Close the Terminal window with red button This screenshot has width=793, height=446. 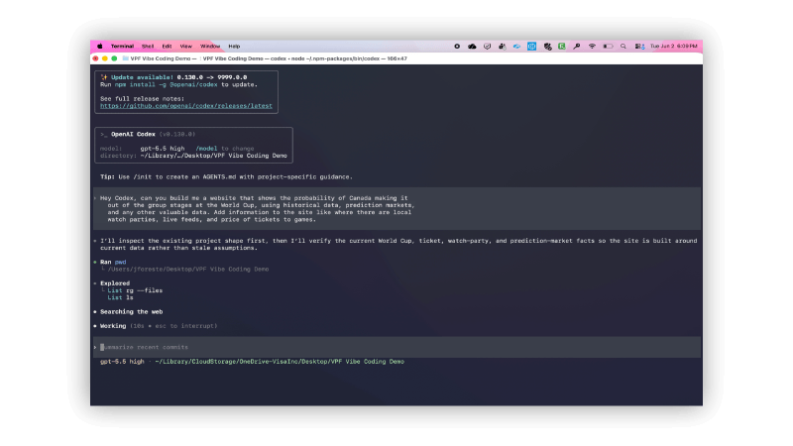pos(95,58)
